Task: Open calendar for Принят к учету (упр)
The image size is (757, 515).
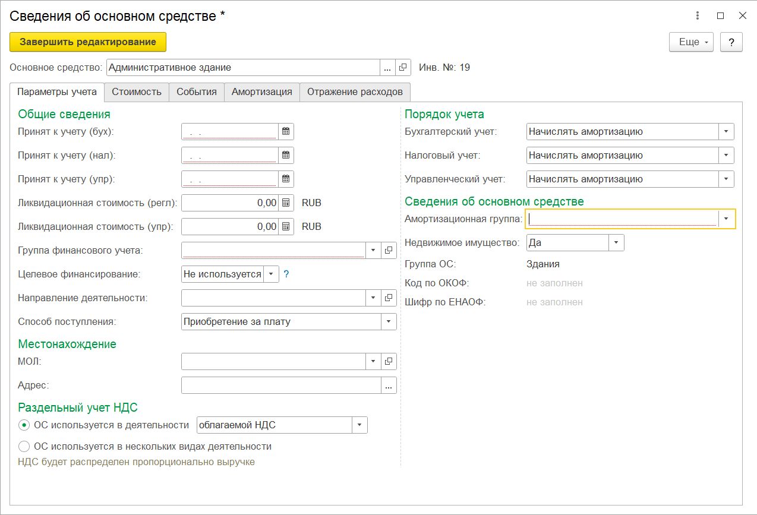Action: tap(286, 179)
